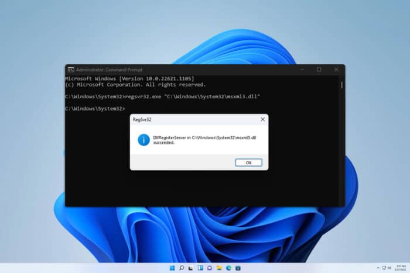
Task: Open the Windows Start menu
Action: tap(172, 268)
